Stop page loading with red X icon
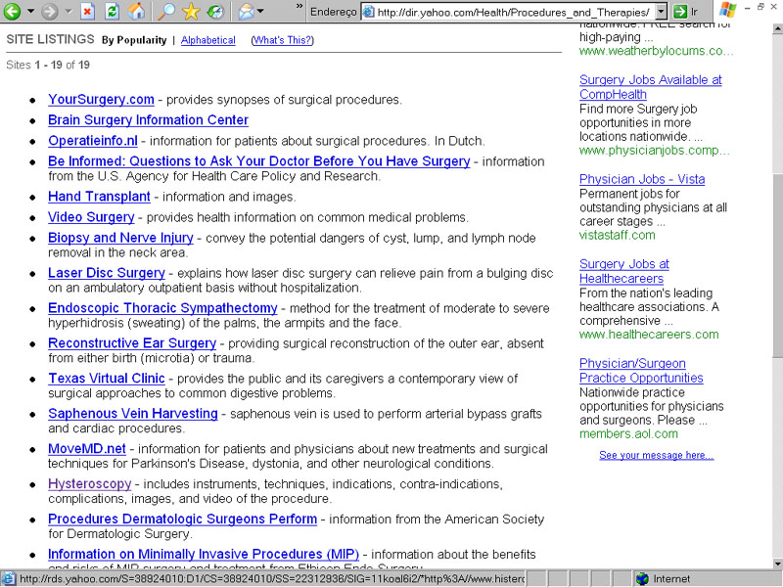 pos(87,12)
